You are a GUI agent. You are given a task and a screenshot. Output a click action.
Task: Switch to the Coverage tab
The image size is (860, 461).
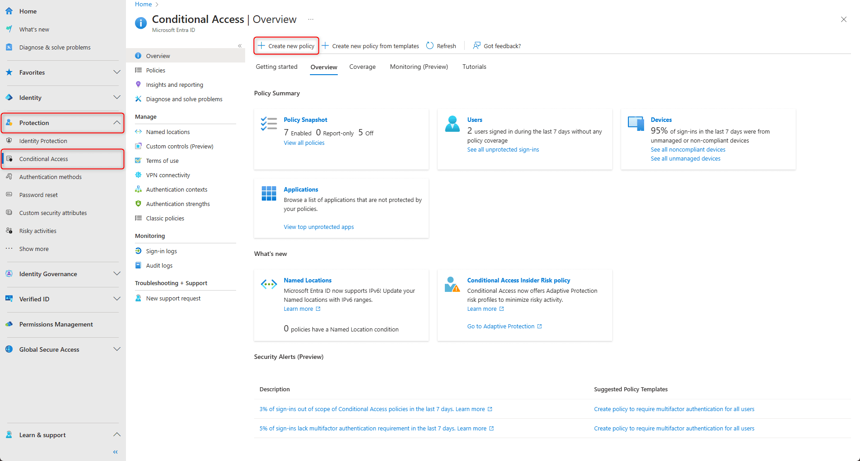[363, 67]
